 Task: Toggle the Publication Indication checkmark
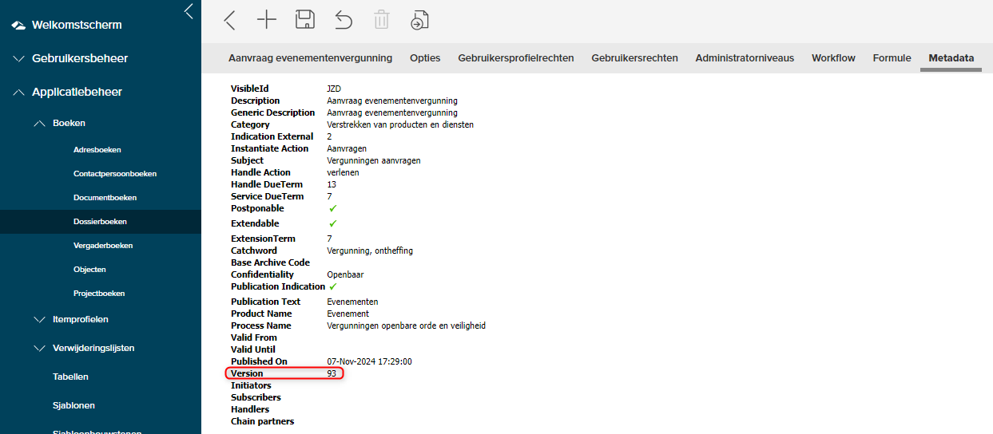coord(333,287)
